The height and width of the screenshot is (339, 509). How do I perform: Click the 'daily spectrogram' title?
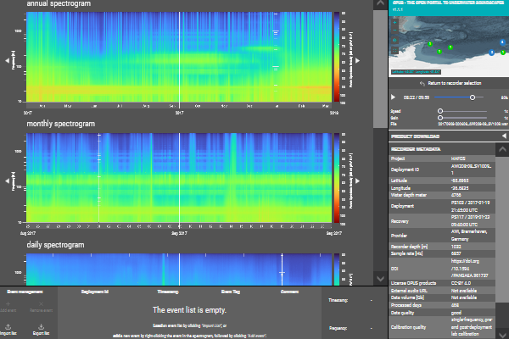pyautogui.click(x=55, y=245)
